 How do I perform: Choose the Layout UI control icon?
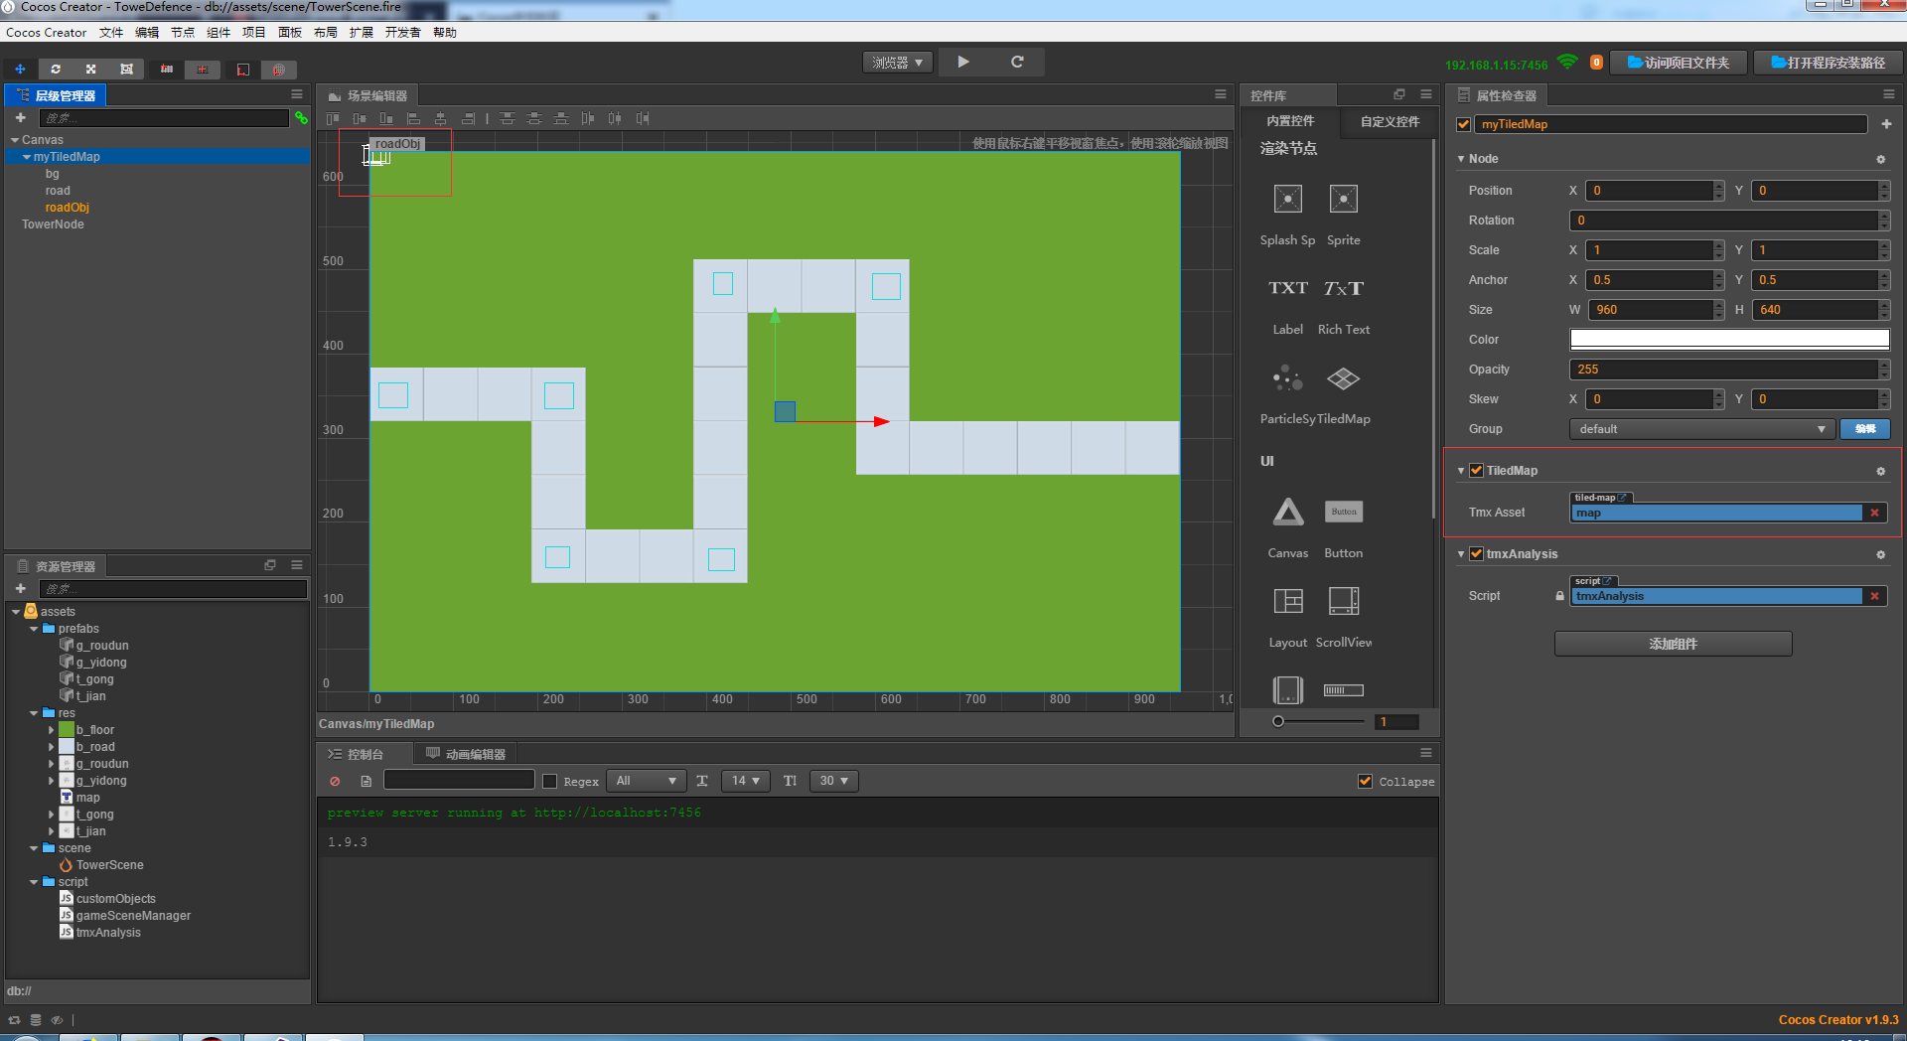tap(1288, 601)
